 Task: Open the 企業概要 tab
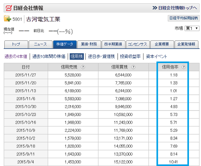[162, 44]
